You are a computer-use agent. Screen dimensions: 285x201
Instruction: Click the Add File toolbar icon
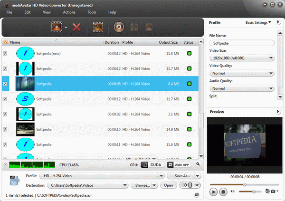tap(57, 27)
